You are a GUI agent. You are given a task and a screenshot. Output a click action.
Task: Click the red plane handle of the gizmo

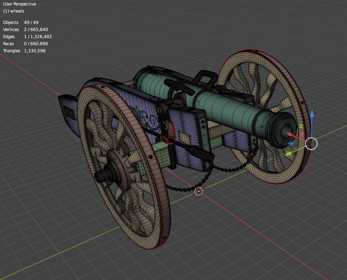click(x=301, y=134)
